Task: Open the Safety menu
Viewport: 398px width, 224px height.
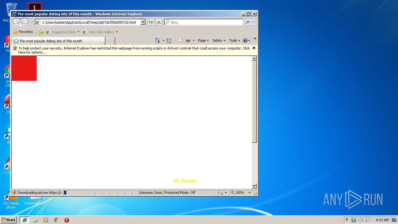Action: tap(219, 40)
